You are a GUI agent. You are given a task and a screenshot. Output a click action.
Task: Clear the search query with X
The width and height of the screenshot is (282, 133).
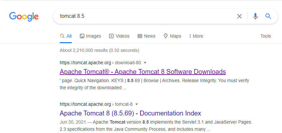coord(239,16)
